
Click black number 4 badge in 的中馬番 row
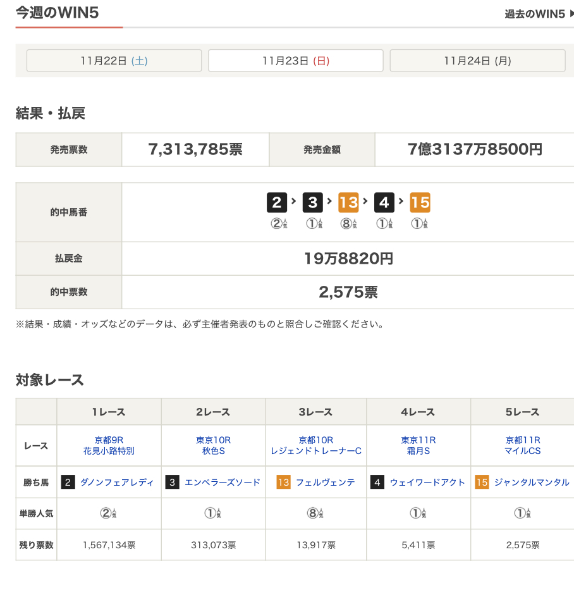pyautogui.click(x=384, y=202)
